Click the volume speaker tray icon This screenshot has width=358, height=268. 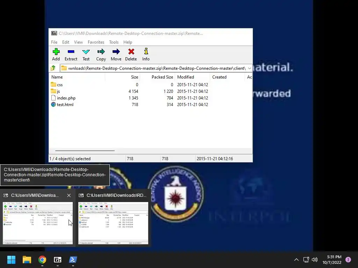[x=315, y=260]
